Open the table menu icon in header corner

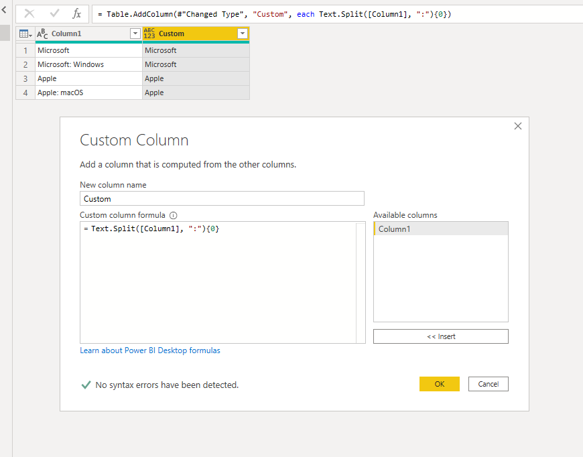[25, 34]
